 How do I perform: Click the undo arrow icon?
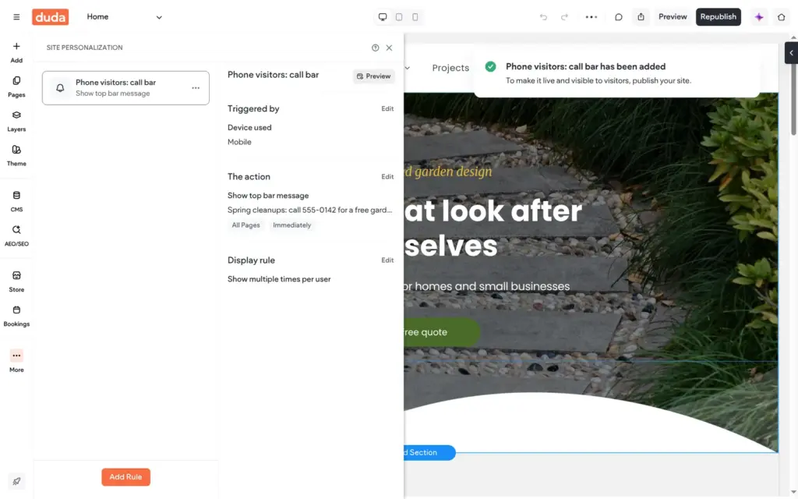pos(543,17)
